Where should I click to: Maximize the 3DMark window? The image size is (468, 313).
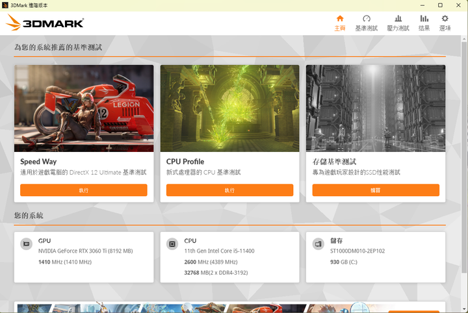pos(440,5)
